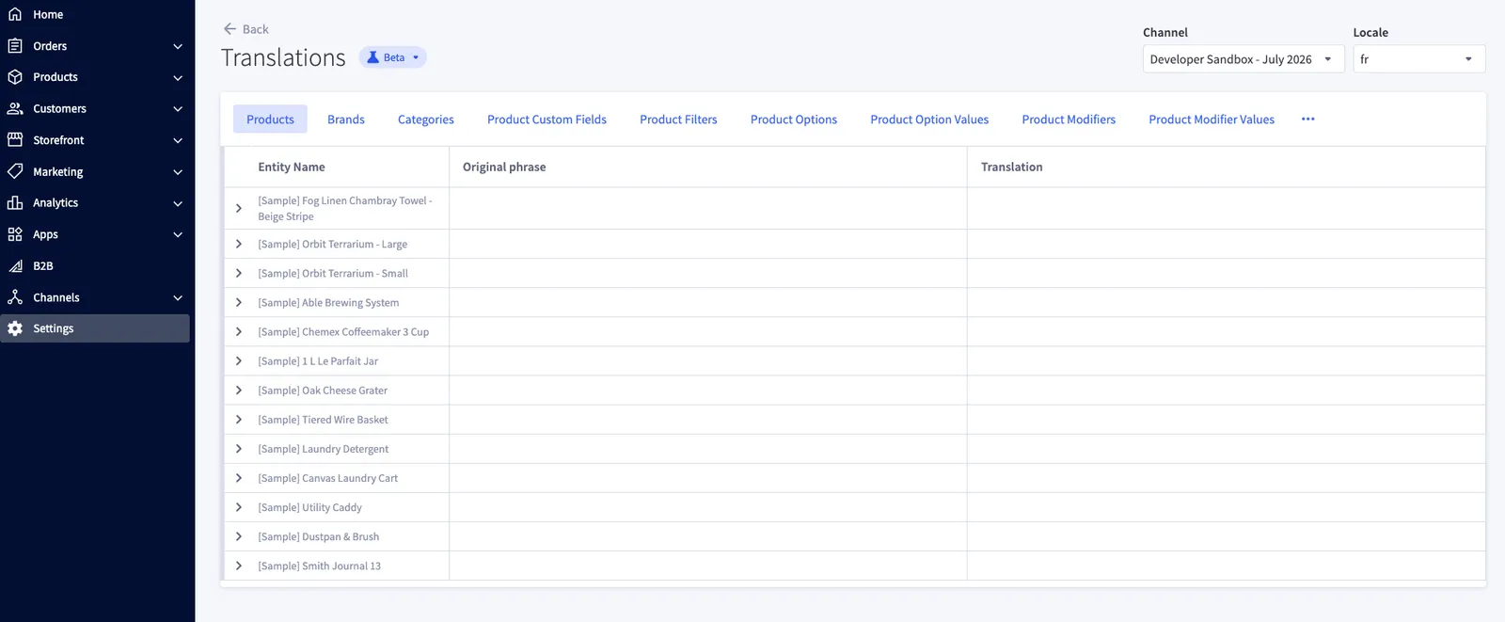Click the Apps grid icon
1505x622 pixels.
coord(15,234)
